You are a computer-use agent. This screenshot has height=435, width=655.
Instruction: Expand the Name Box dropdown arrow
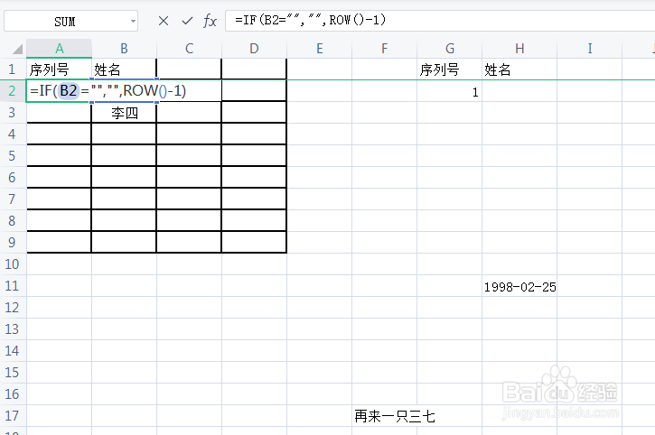[x=133, y=22]
